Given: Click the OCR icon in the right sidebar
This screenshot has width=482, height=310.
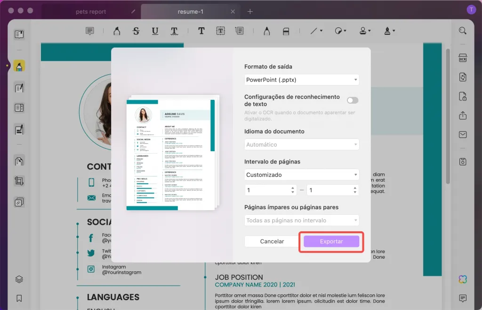Looking at the screenshot, I should (462, 58).
